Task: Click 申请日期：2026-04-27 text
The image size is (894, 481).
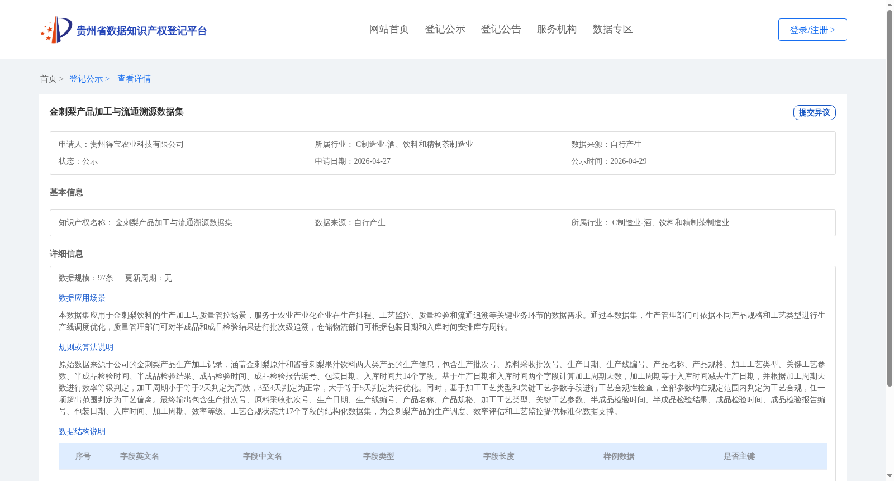Action: [353, 161]
